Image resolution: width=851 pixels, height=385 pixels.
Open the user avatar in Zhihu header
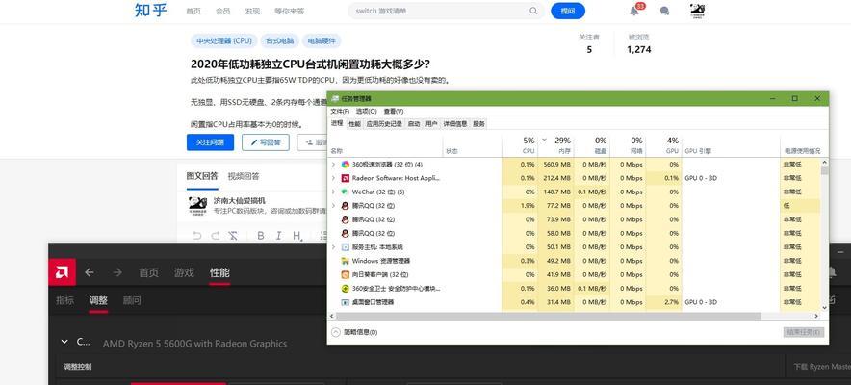click(697, 11)
